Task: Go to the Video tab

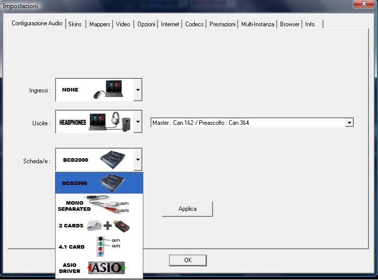Action: coord(123,24)
